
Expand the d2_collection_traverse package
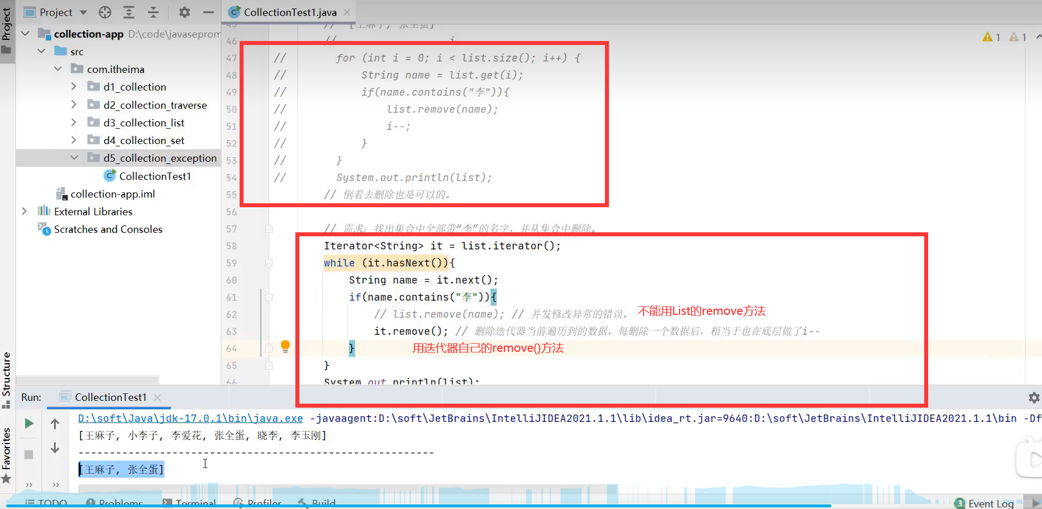pos(74,105)
